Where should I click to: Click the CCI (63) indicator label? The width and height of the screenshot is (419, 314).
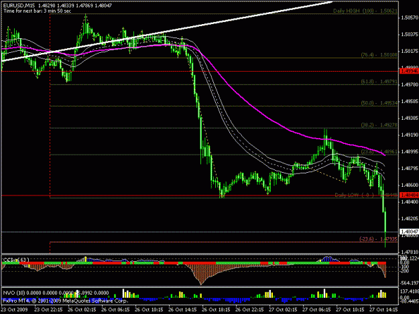click(x=16, y=260)
